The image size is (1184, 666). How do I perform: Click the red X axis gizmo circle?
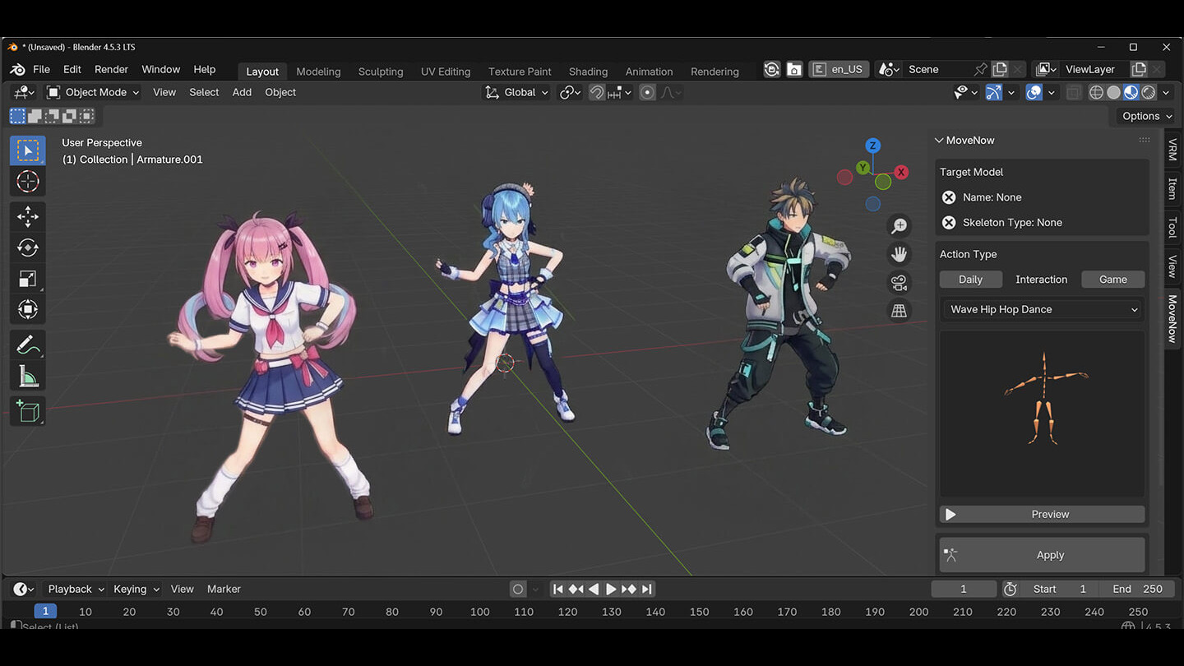coord(901,172)
